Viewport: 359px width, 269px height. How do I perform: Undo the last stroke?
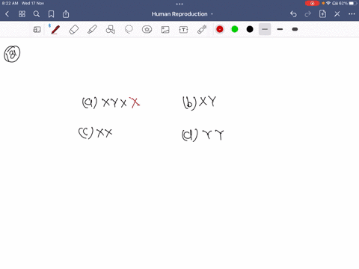point(293,14)
